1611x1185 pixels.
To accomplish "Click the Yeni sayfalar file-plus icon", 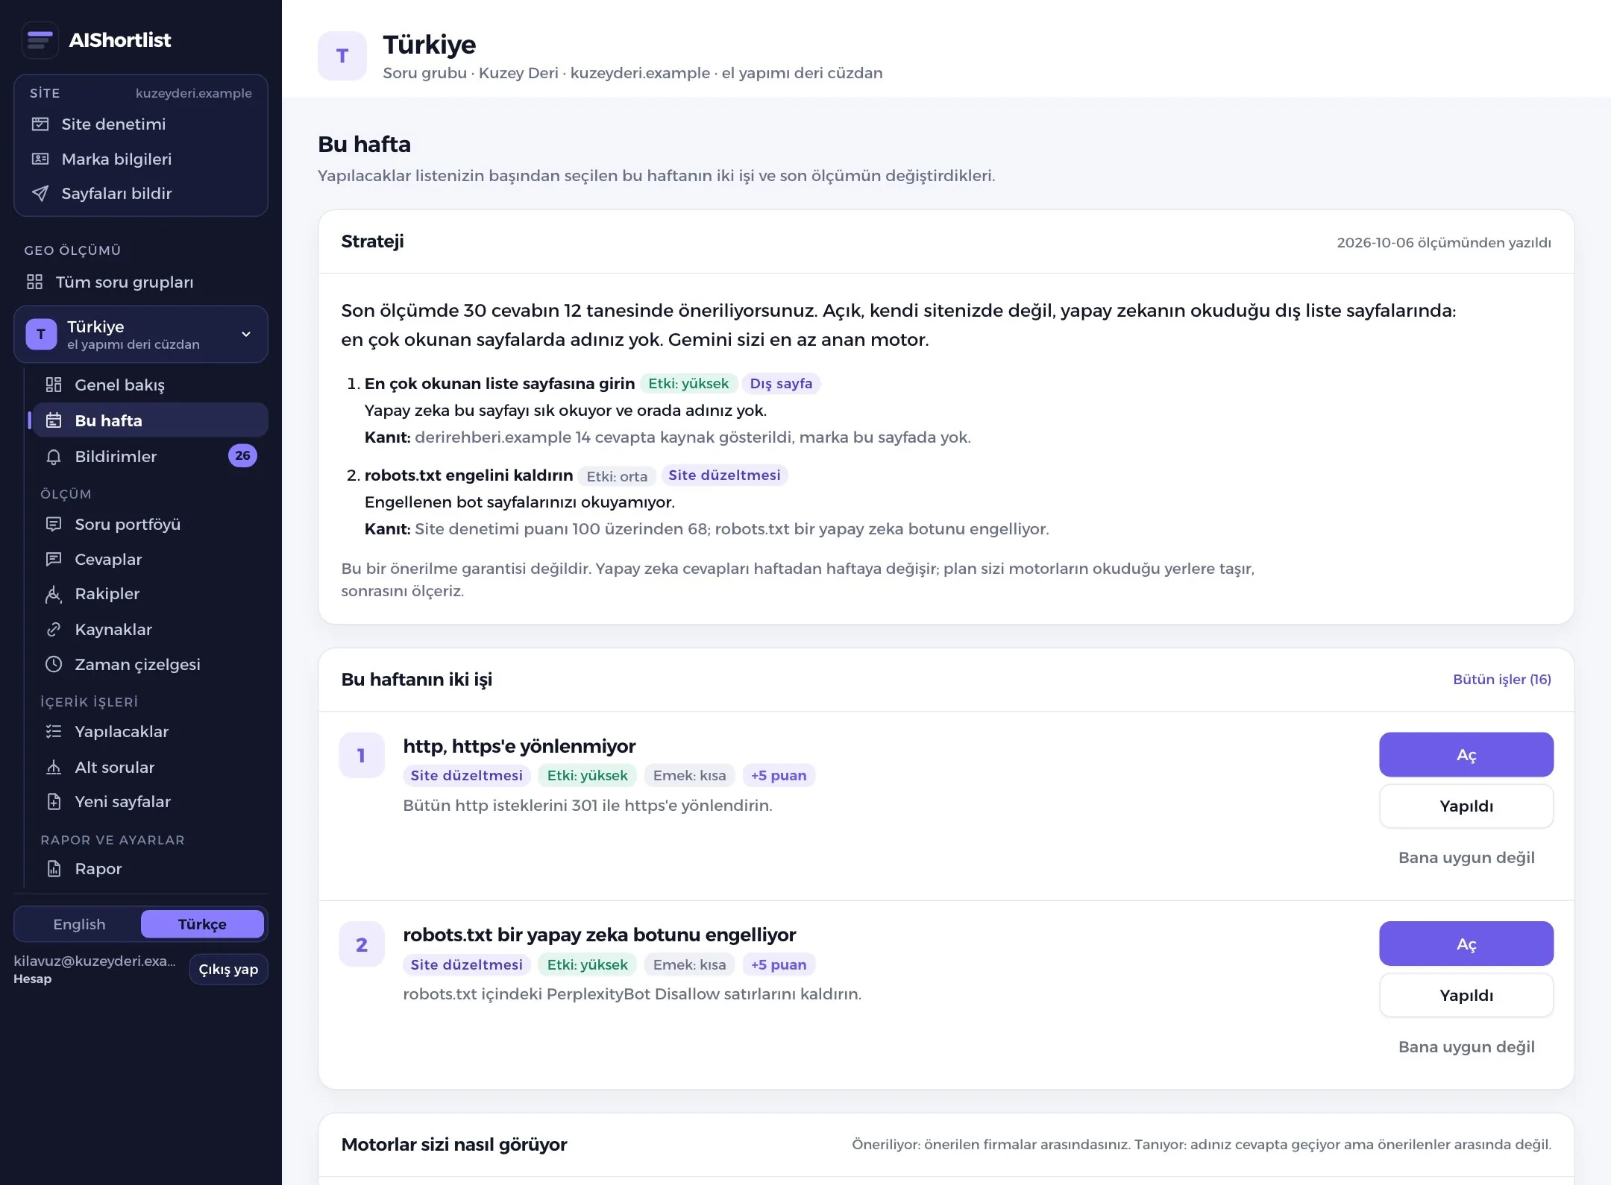I will (54, 802).
